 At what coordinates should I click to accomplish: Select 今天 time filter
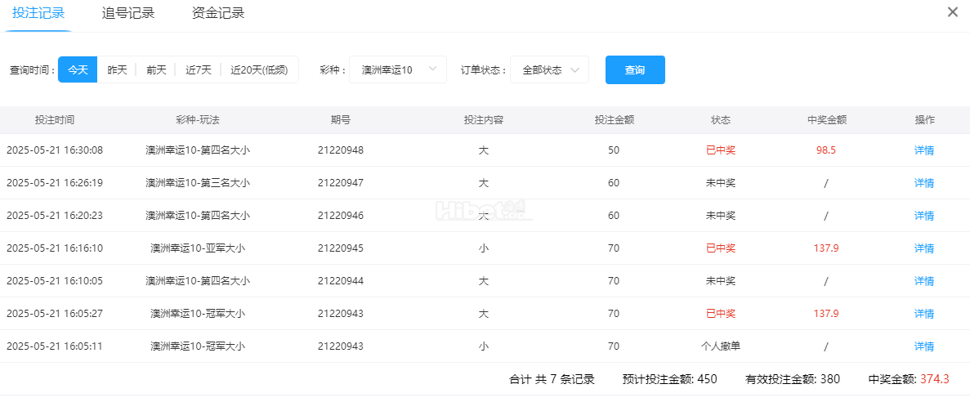coord(78,70)
